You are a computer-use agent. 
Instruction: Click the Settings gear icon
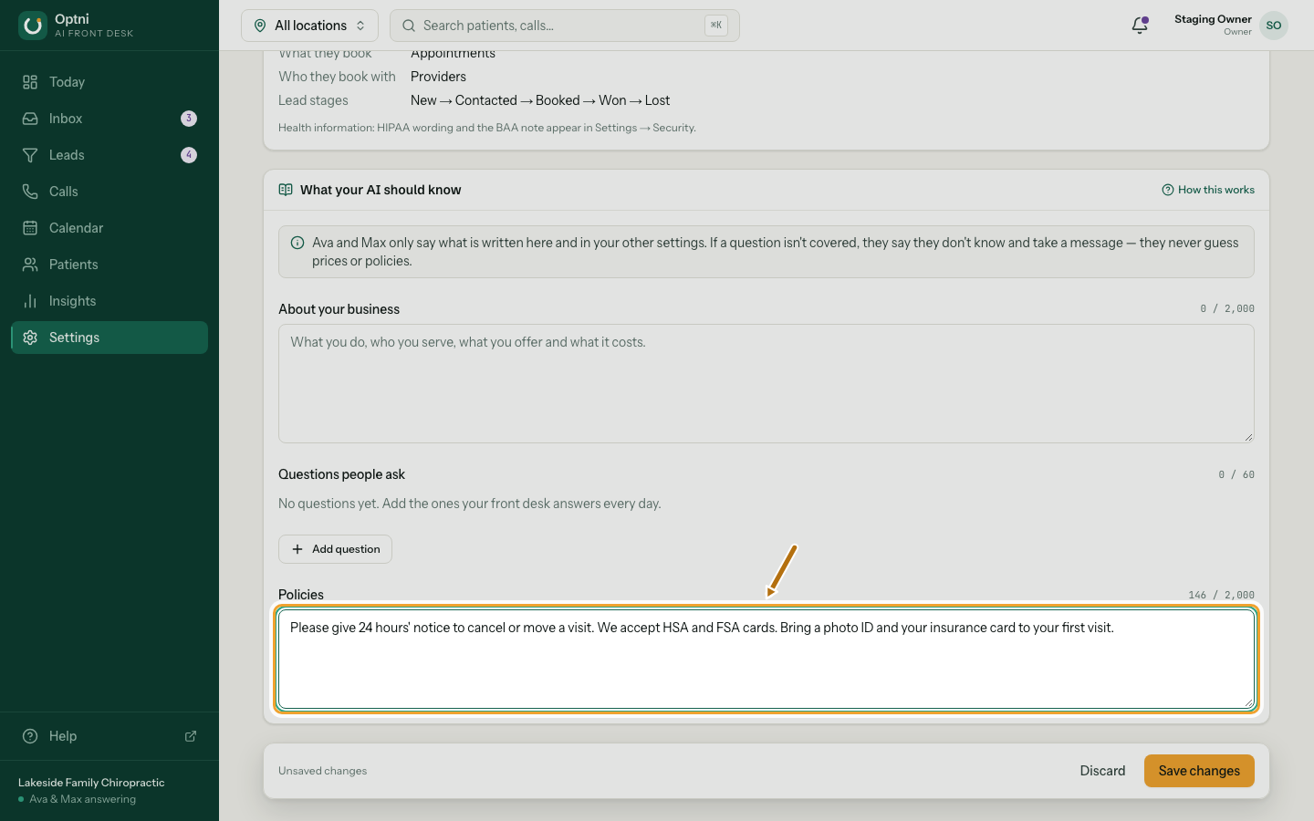pyautogui.click(x=30, y=338)
